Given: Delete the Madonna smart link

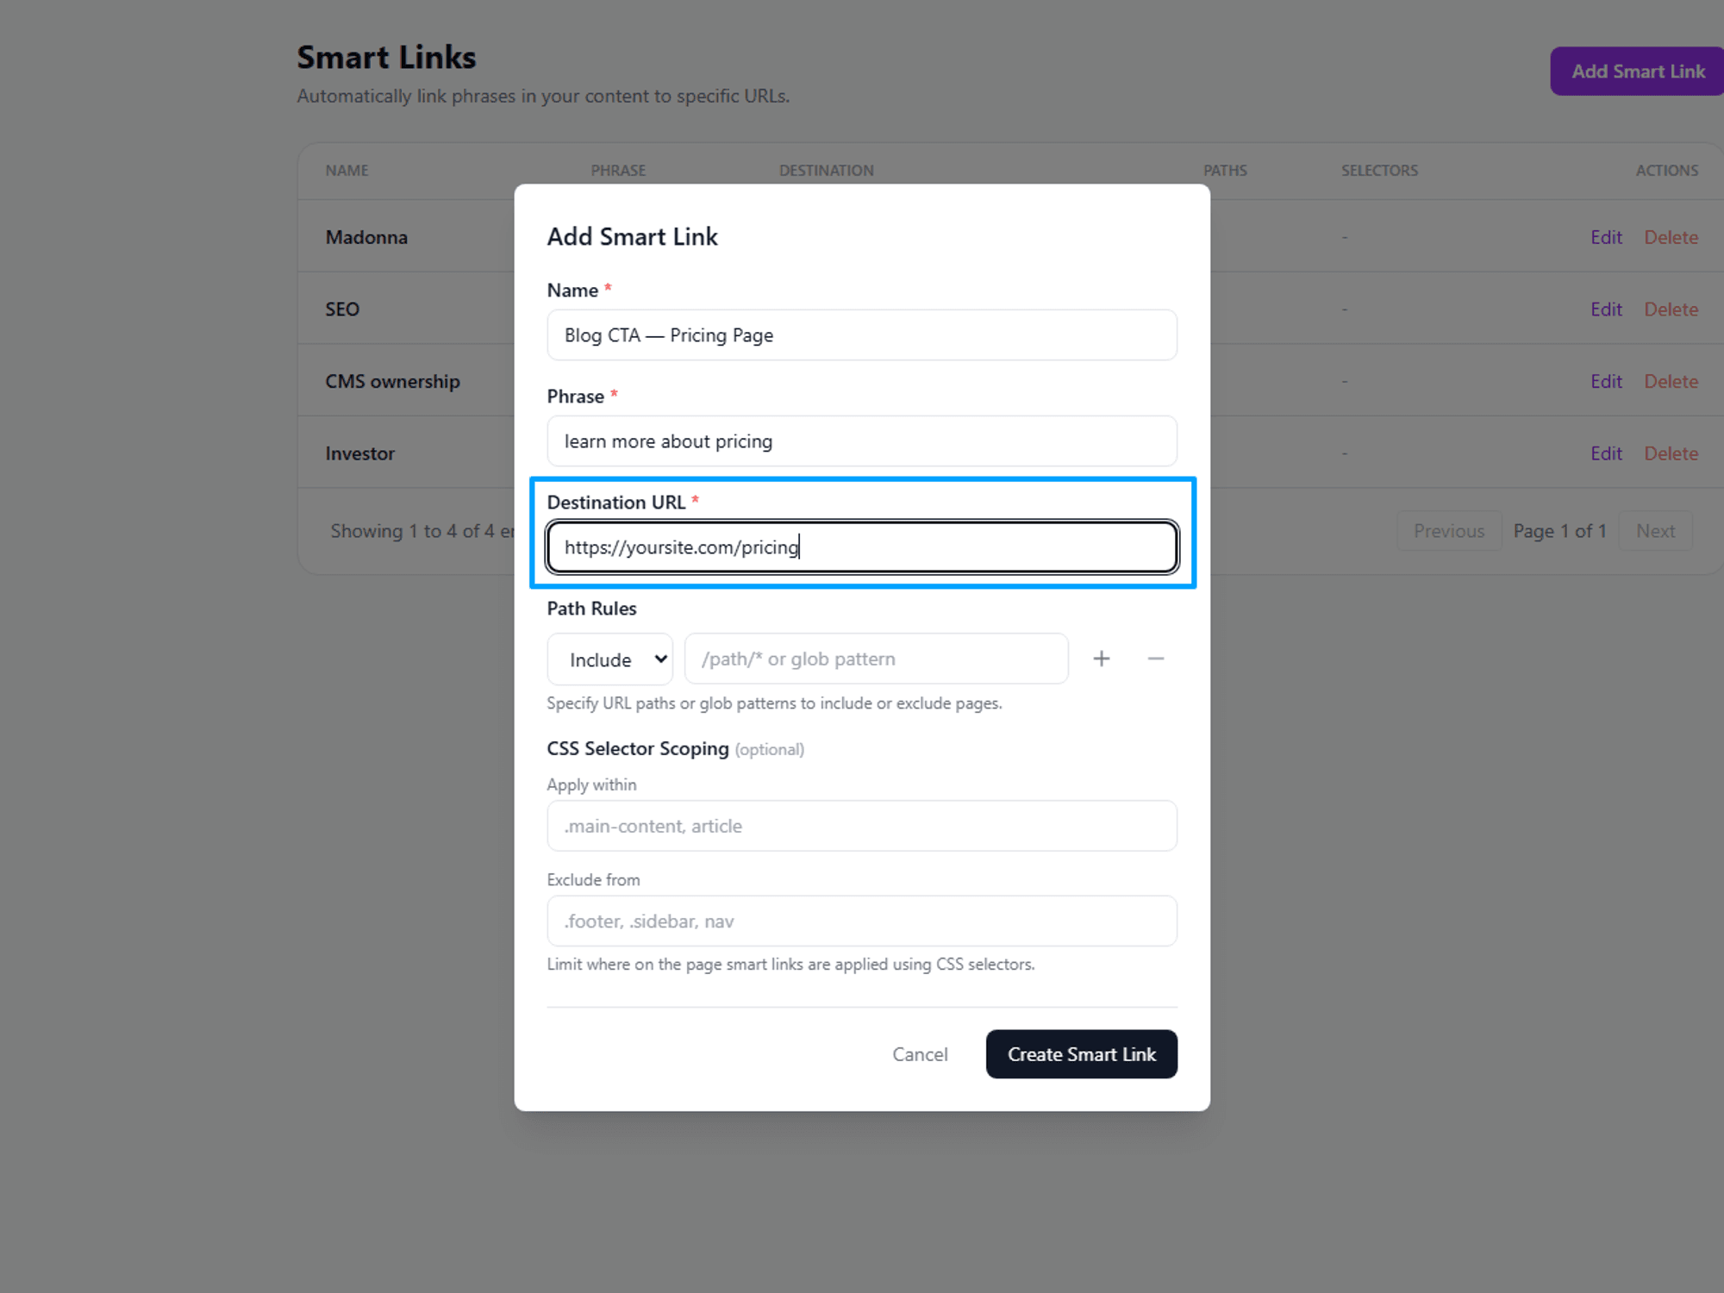Looking at the screenshot, I should click(1671, 236).
